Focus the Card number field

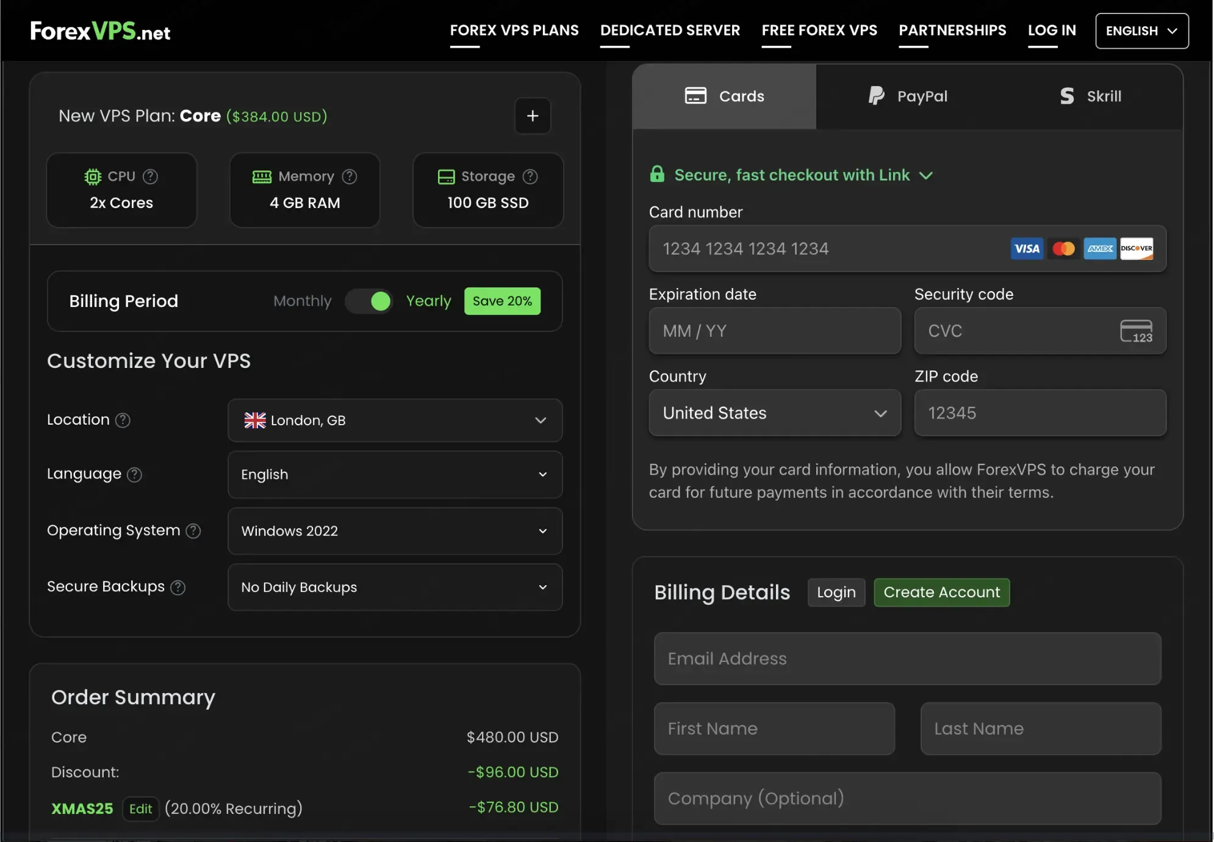908,248
